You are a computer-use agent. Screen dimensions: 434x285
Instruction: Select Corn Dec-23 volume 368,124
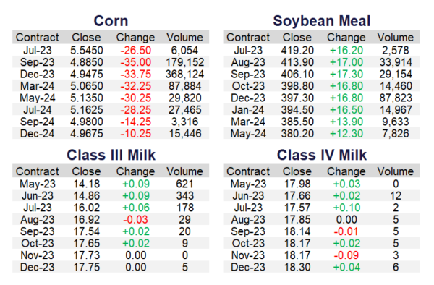click(x=184, y=75)
